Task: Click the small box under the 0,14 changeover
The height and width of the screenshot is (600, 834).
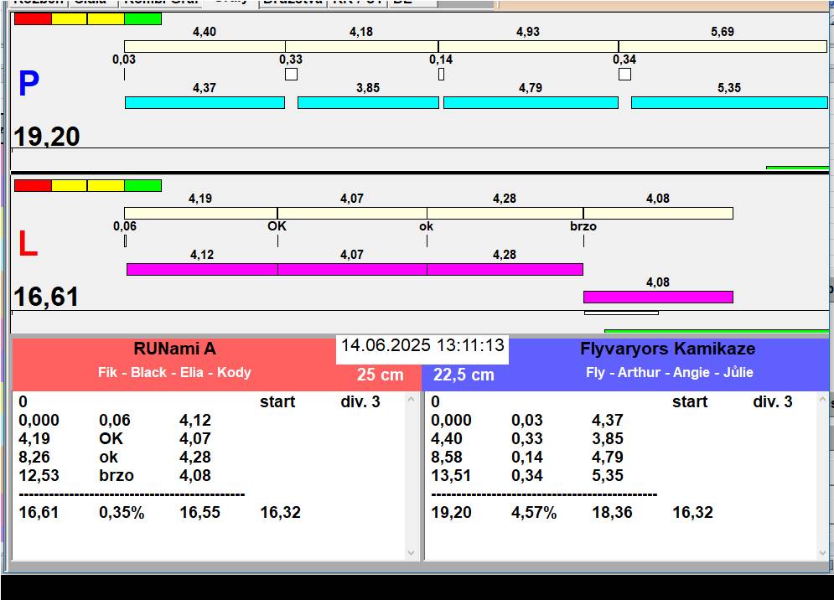Action: pyautogui.click(x=441, y=75)
